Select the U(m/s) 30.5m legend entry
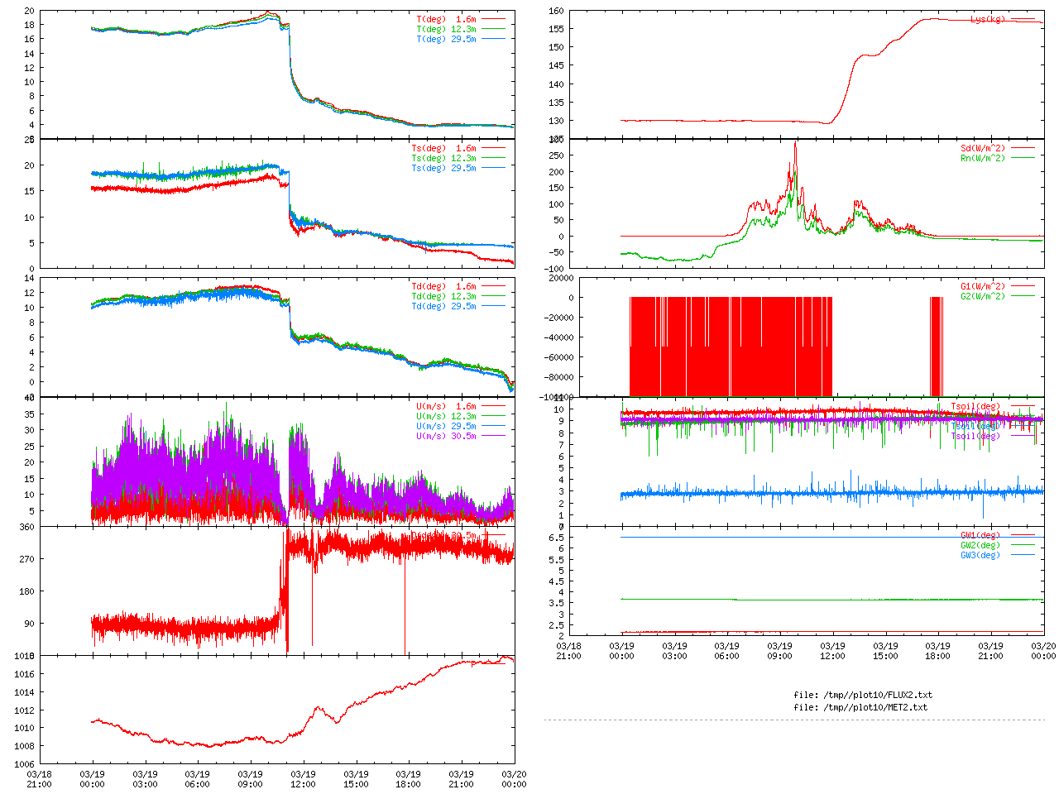The image size is (1059, 794). 446,436
